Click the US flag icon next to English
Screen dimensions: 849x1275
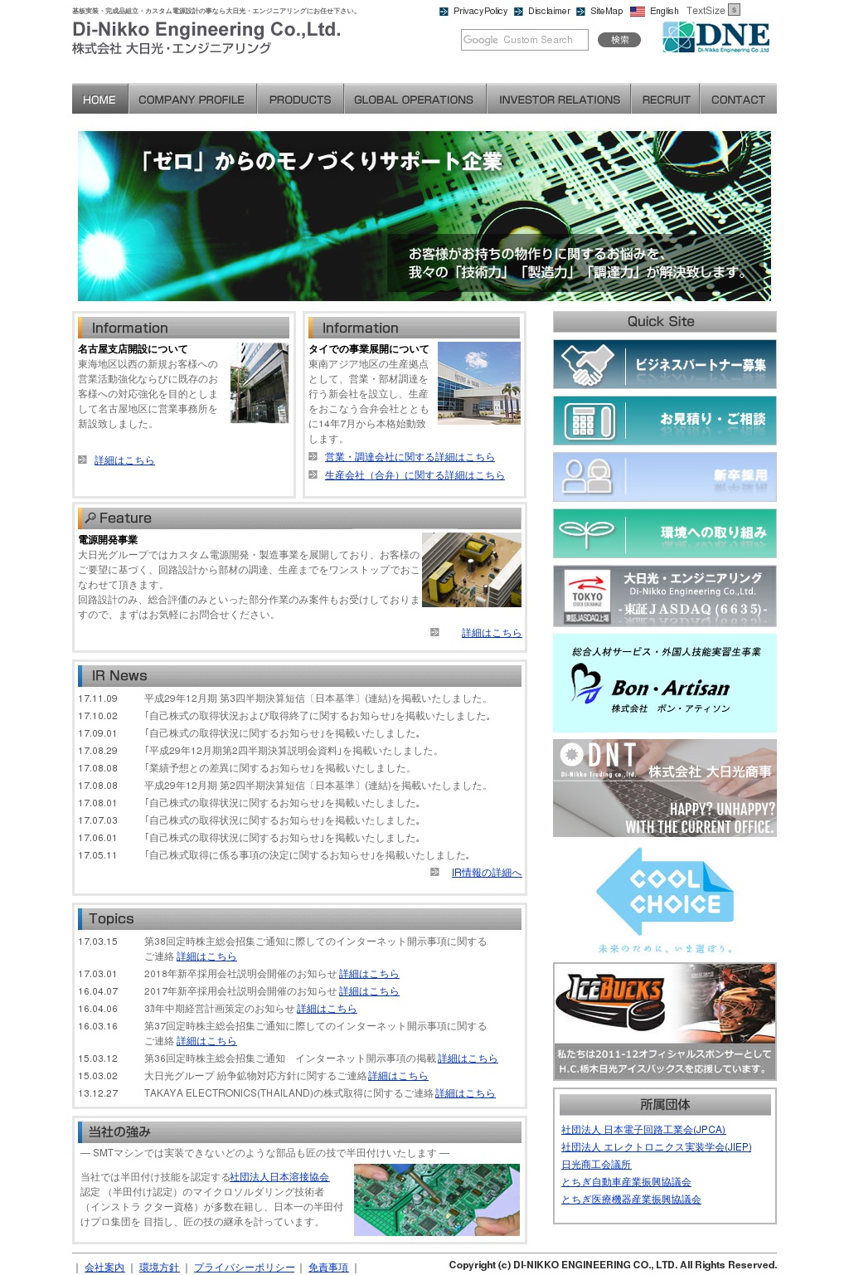[x=637, y=12]
